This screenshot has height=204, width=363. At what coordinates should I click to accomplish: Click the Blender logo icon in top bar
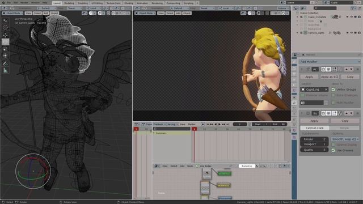pos(3,2)
